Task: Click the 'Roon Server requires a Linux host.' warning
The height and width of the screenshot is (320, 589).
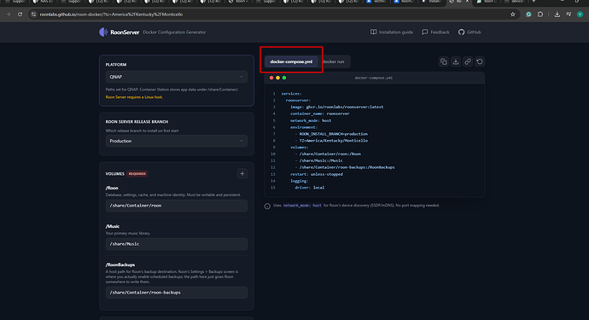Action: pos(134,97)
